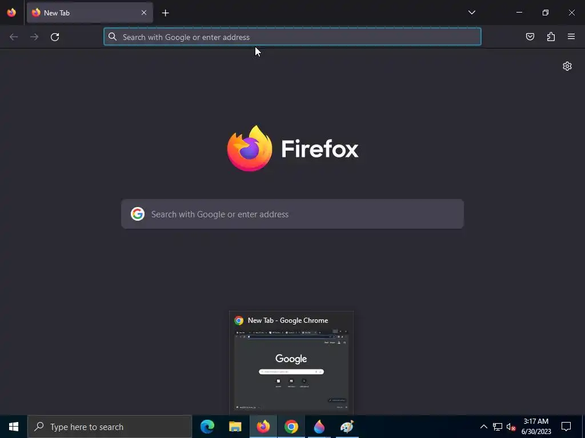585x438 pixels.
Task: Launch Microsoft Edge from taskbar
Action: (207, 427)
